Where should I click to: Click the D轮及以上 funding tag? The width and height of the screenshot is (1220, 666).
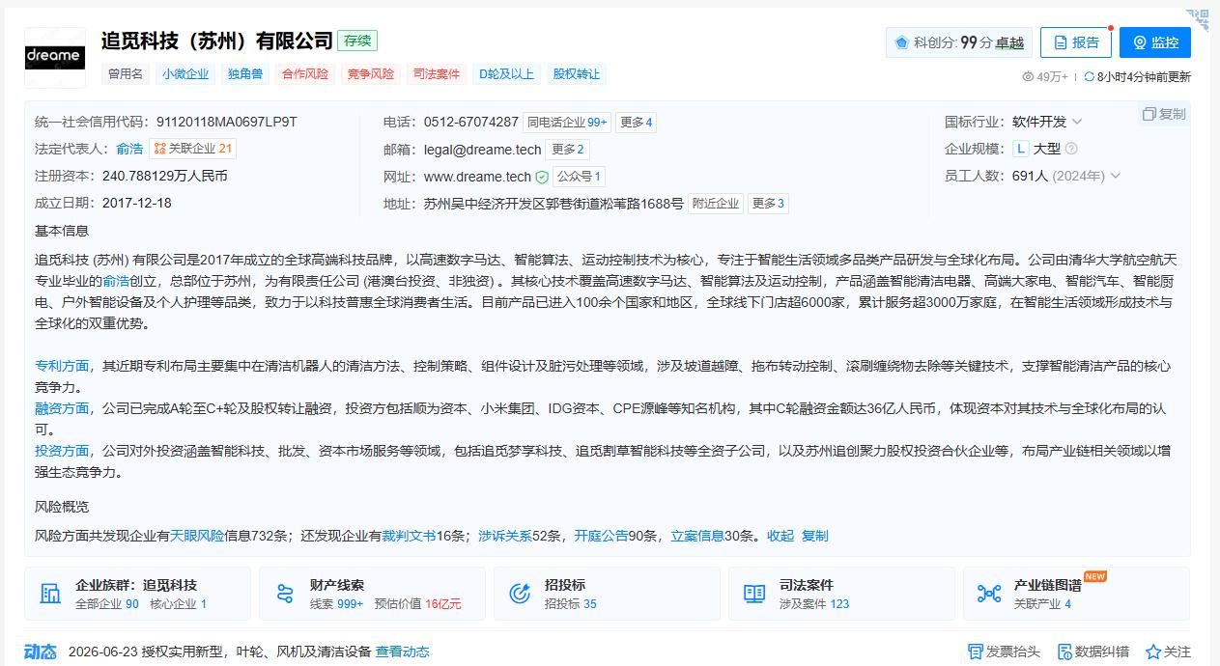(x=506, y=74)
